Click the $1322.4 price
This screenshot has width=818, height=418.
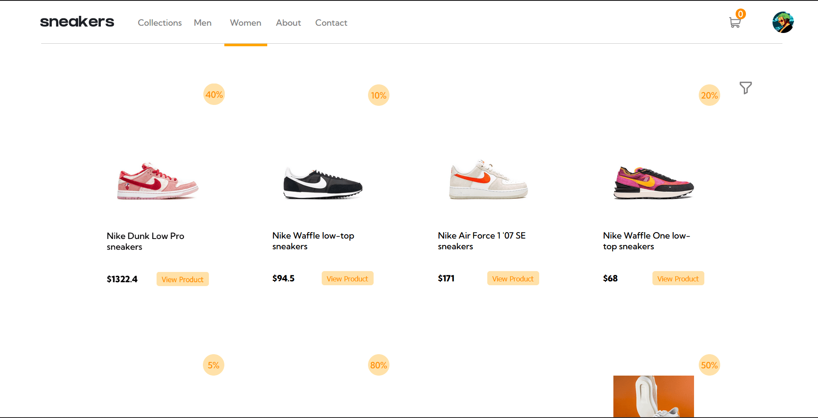pyautogui.click(x=122, y=279)
